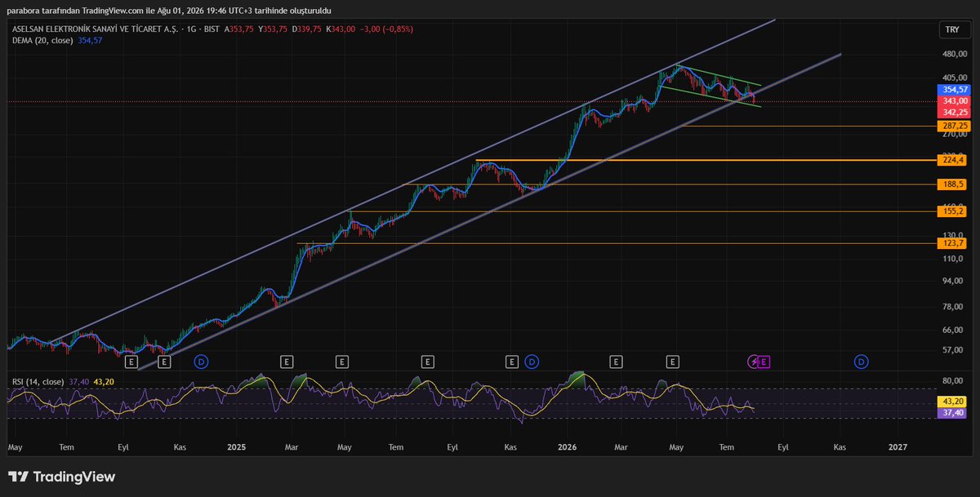Viewport: 980px width, 497px height.
Task: Click the blue 354,57 price axis label
Action: (x=955, y=89)
